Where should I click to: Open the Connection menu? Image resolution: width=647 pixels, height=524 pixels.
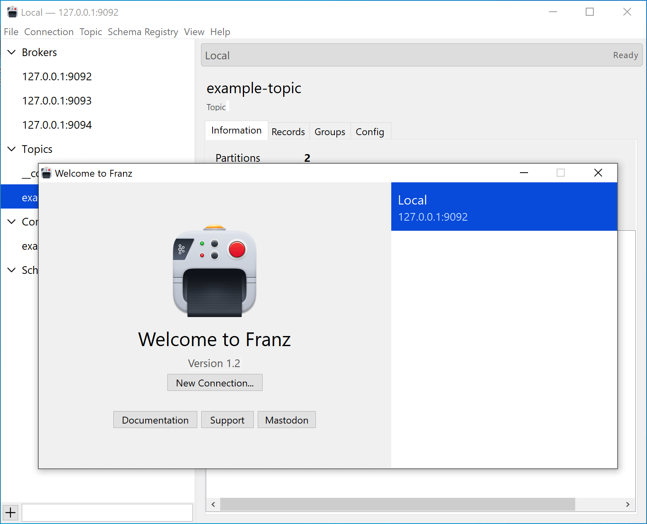tap(49, 32)
